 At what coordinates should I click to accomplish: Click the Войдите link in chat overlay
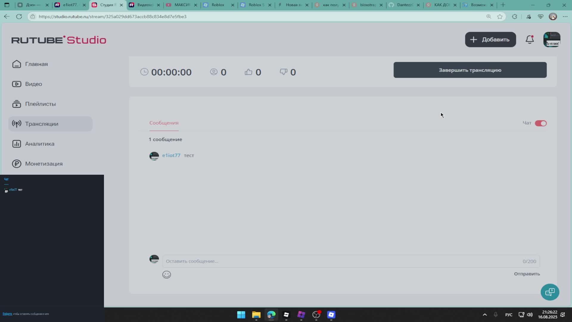point(7,314)
